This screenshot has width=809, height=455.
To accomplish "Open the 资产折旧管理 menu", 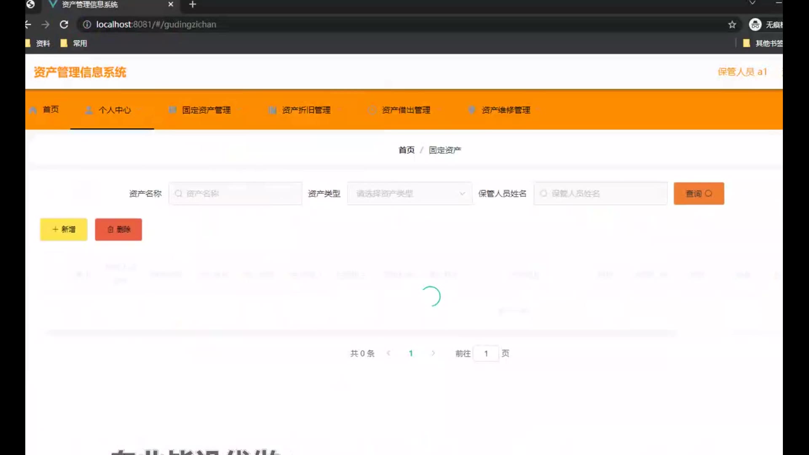I will [x=306, y=110].
